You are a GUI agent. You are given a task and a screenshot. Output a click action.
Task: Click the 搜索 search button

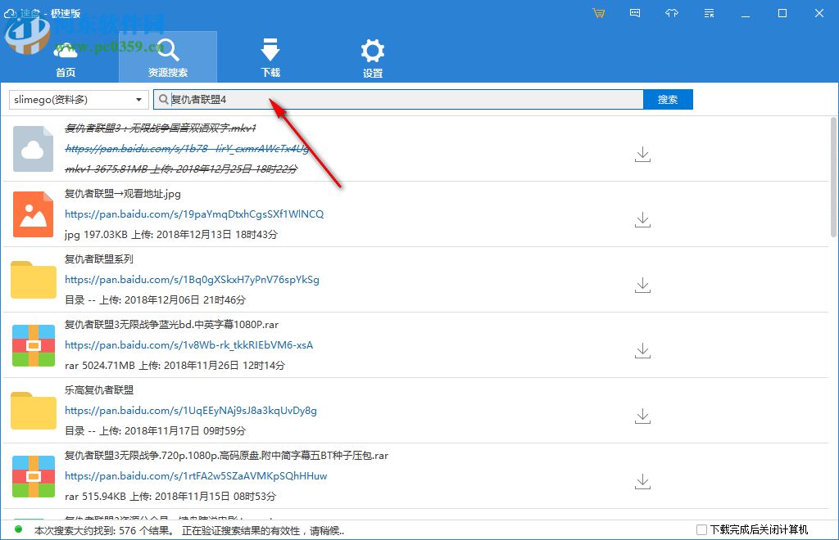pyautogui.click(x=668, y=99)
